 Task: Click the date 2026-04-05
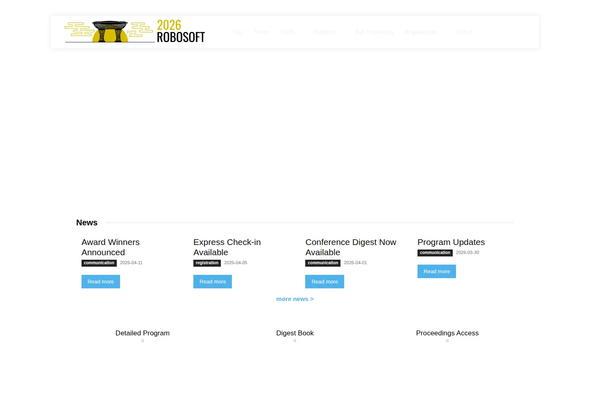click(236, 263)
